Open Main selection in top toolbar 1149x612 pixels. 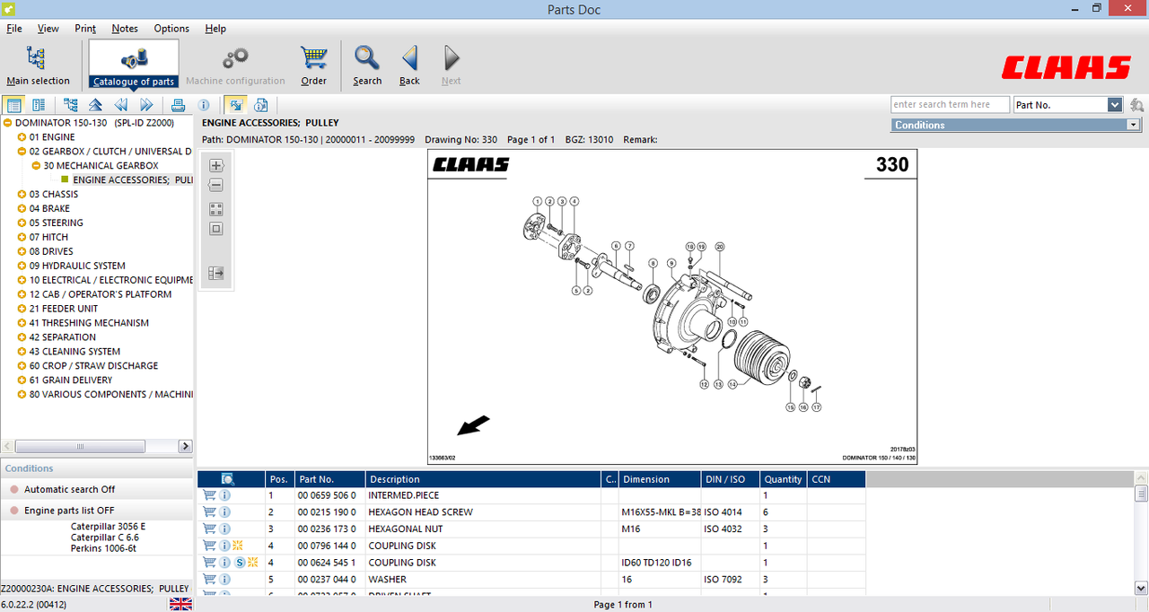point(38,66)
